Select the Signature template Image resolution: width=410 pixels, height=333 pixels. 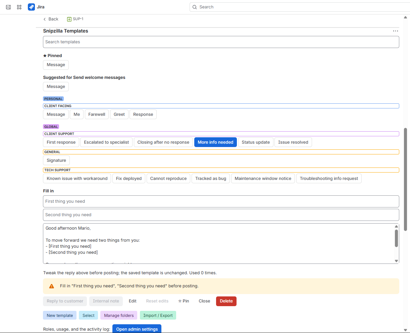[56, 160]
